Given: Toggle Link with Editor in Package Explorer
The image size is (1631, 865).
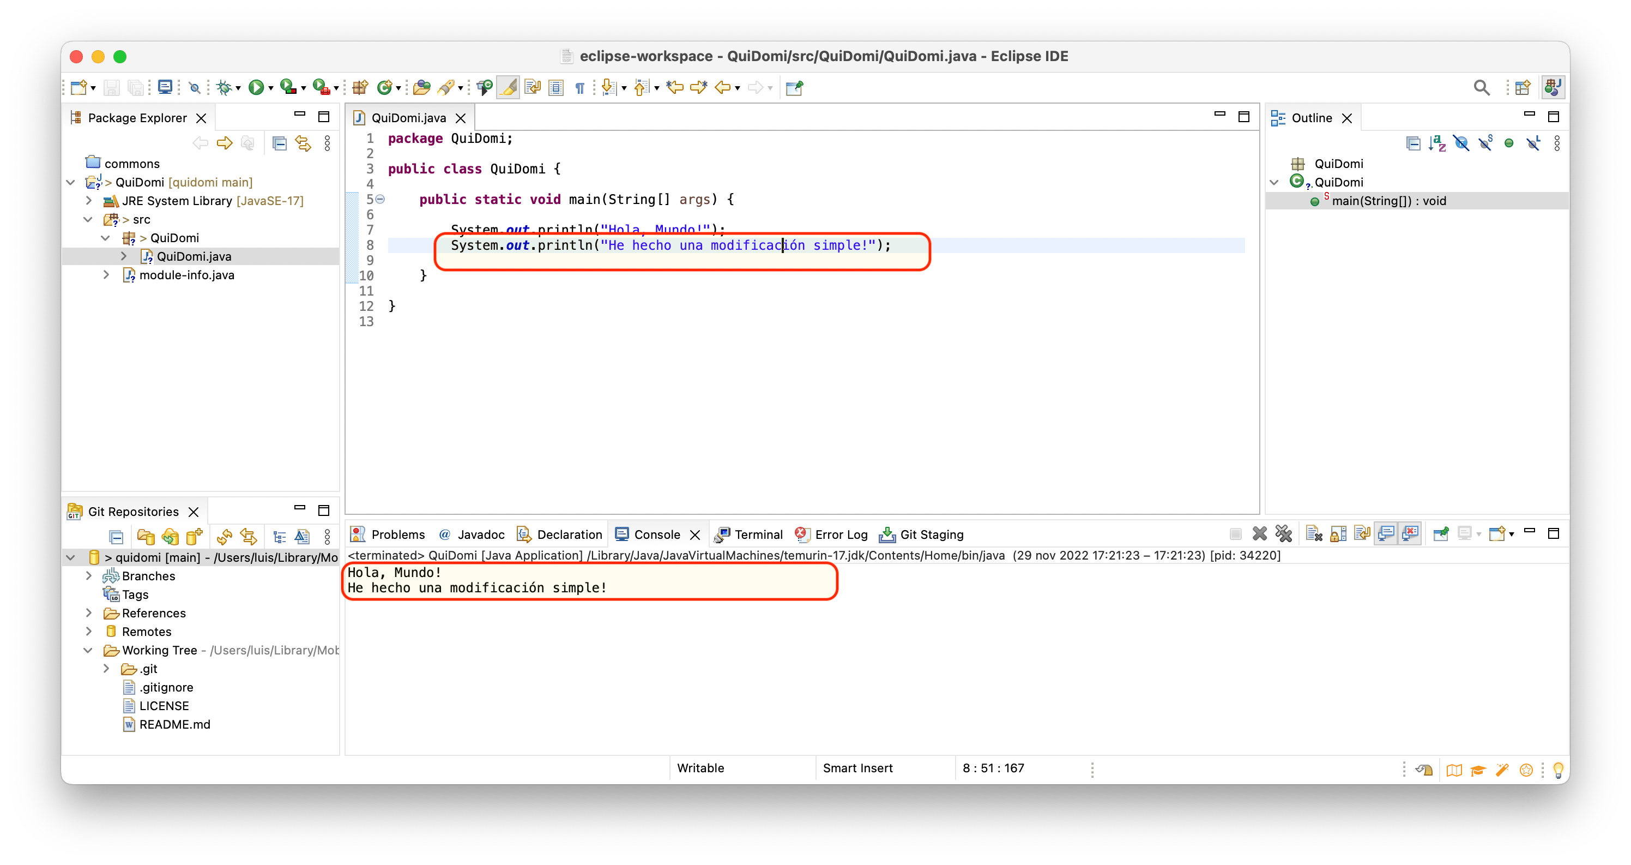Looking at the screenshot, I should pyautogui.click(x=303, y=144).
